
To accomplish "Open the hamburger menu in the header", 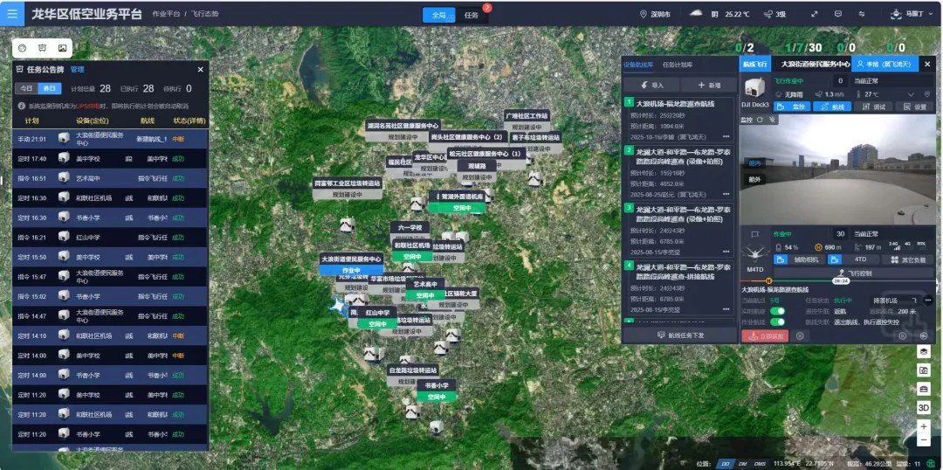I will coord(12,14).
